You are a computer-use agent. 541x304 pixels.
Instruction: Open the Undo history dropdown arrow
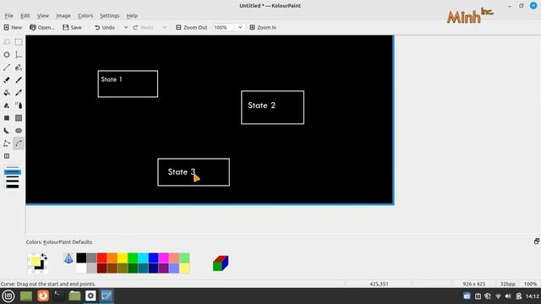[126, 27]
